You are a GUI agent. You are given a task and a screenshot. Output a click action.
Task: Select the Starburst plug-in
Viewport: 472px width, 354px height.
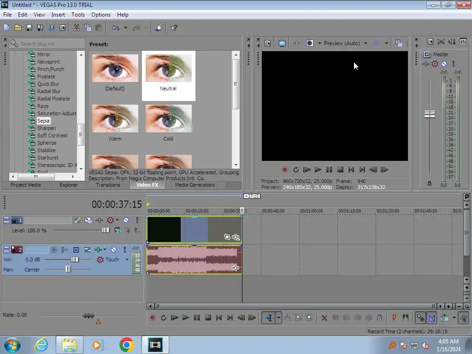47,158
